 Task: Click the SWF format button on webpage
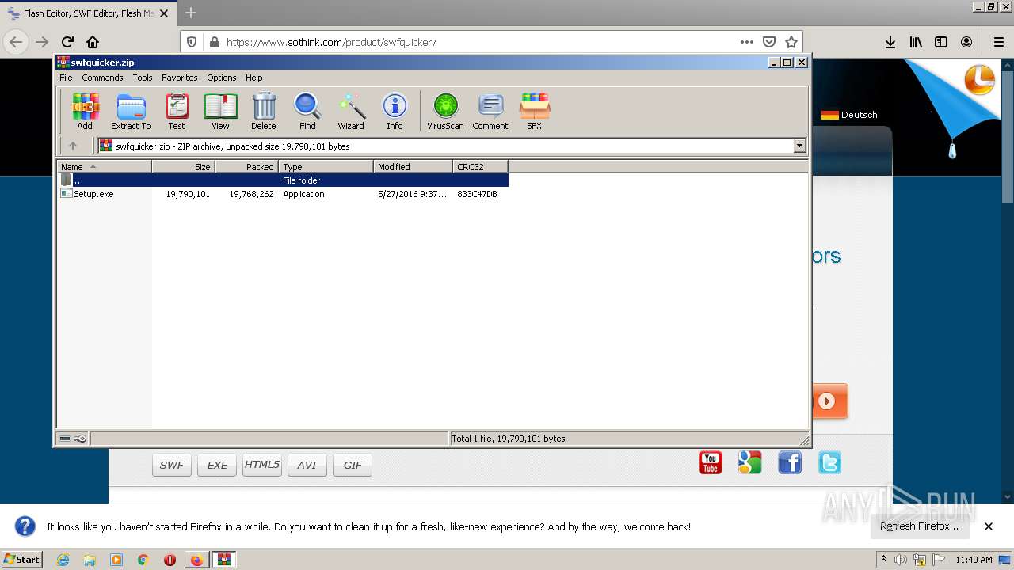[172, 465]
